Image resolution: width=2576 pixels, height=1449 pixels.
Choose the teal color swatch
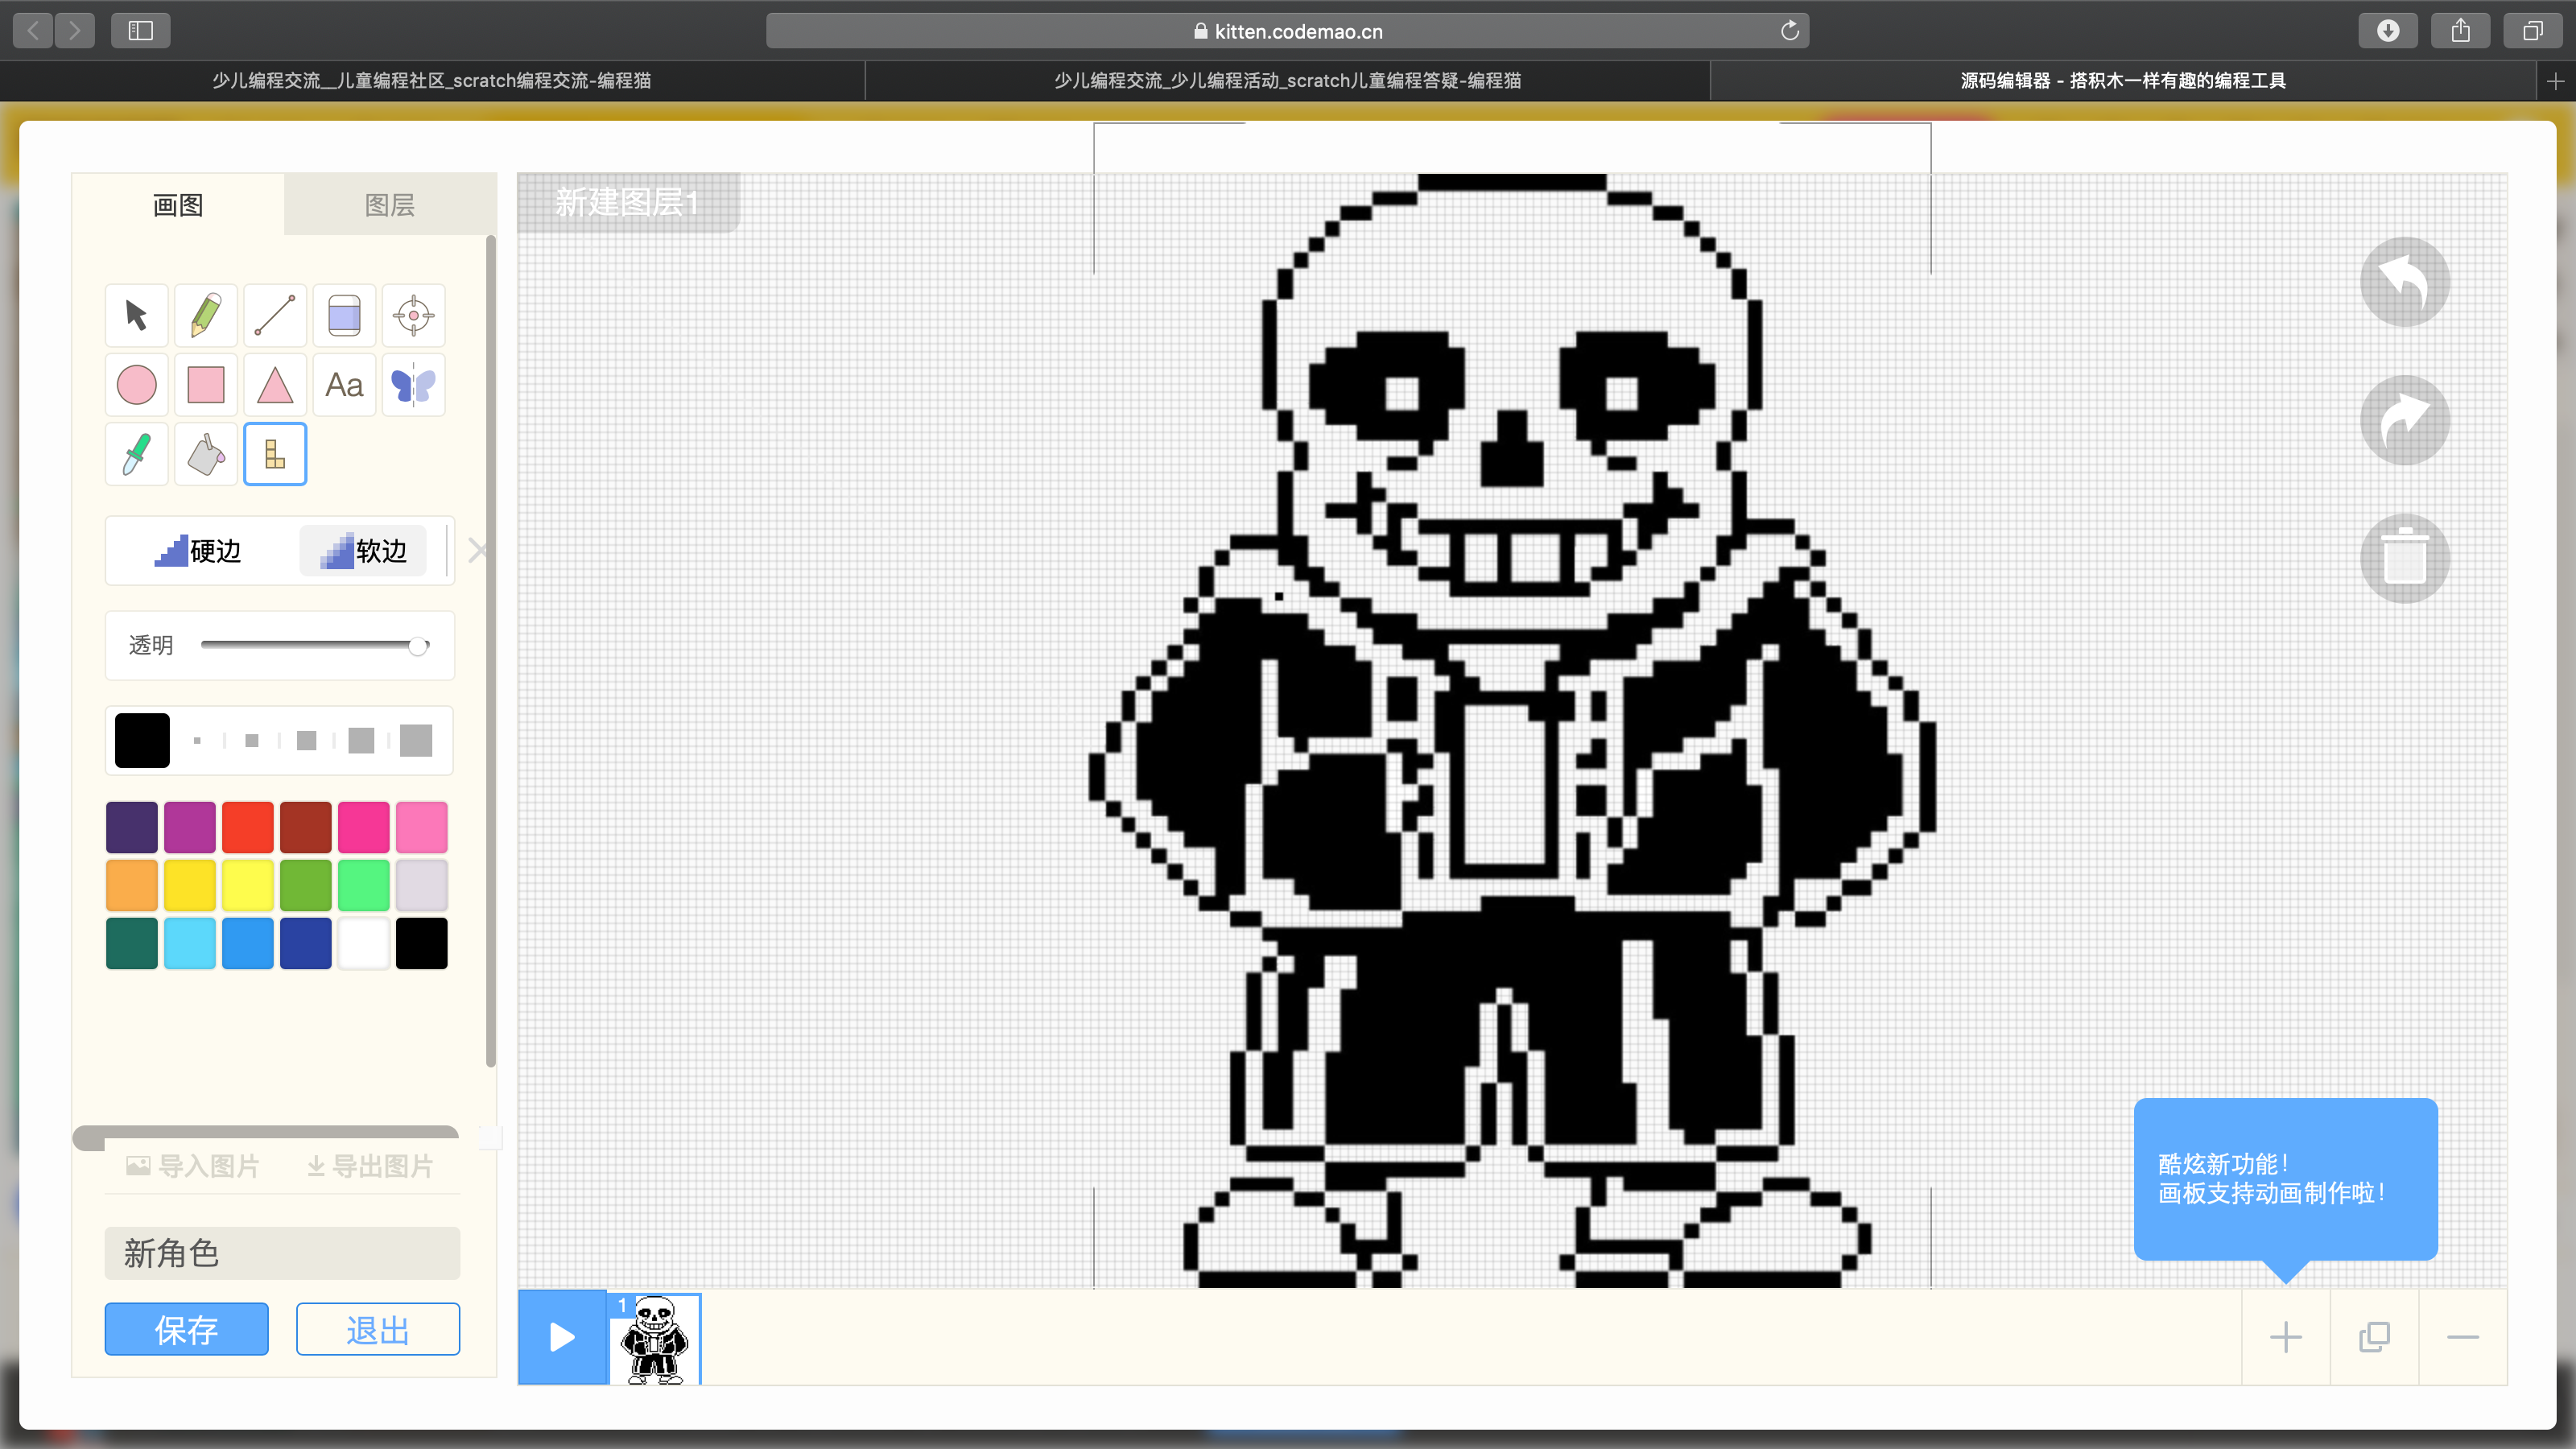point(132,944)
